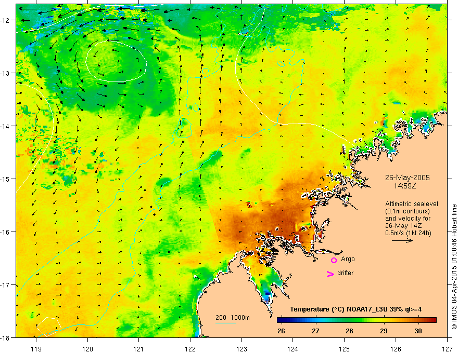The height and width of the screenshot is (353, 458).
Task: Click the cyan depth contour legend line
Action: pos(226,323)
